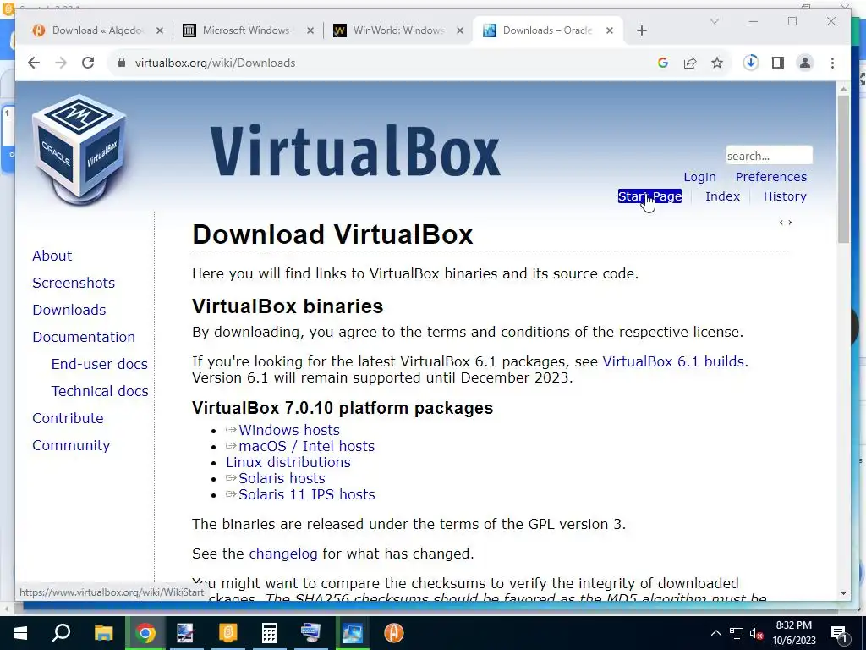This screenshot has width=866, height=650.
Task: Reload the VirtualBox downloads page
Action: 88,63
